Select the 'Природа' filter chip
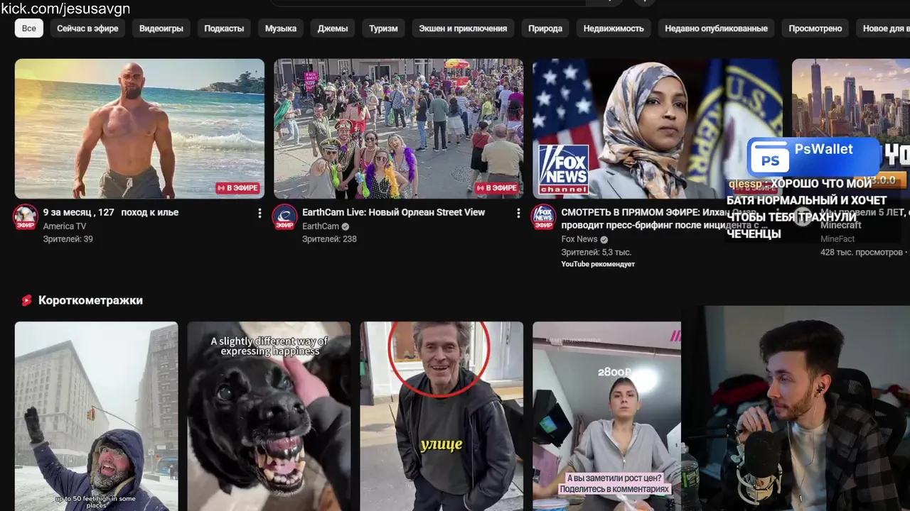This screenshot has width=910, height=511. coord(545,28)
